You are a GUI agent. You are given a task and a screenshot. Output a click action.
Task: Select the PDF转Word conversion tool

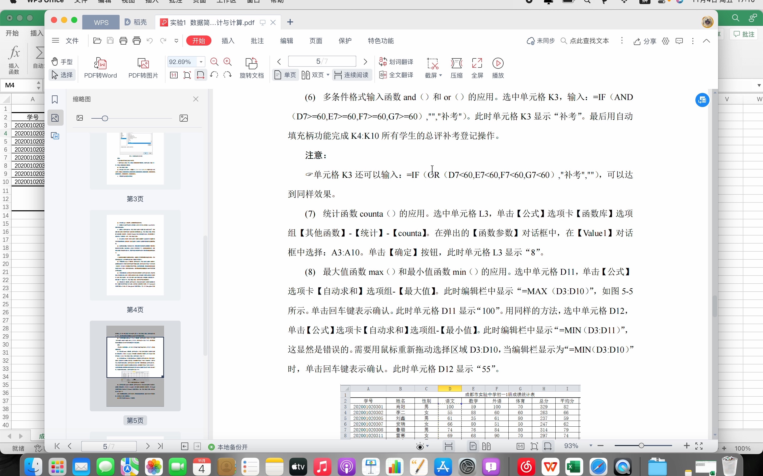100,68
